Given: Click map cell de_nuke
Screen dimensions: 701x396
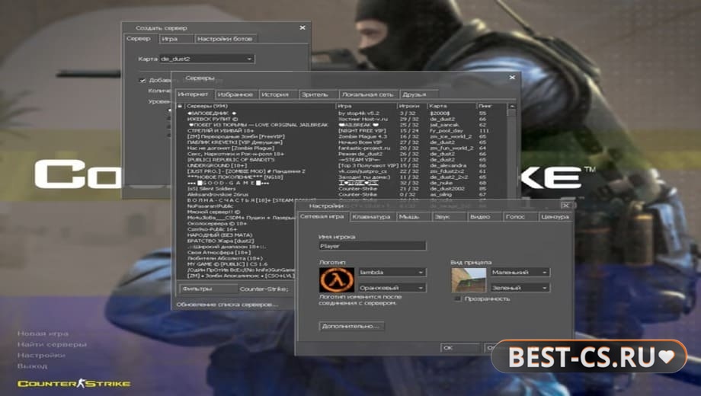Looking at the screenshot, I should tap(441, 183).
